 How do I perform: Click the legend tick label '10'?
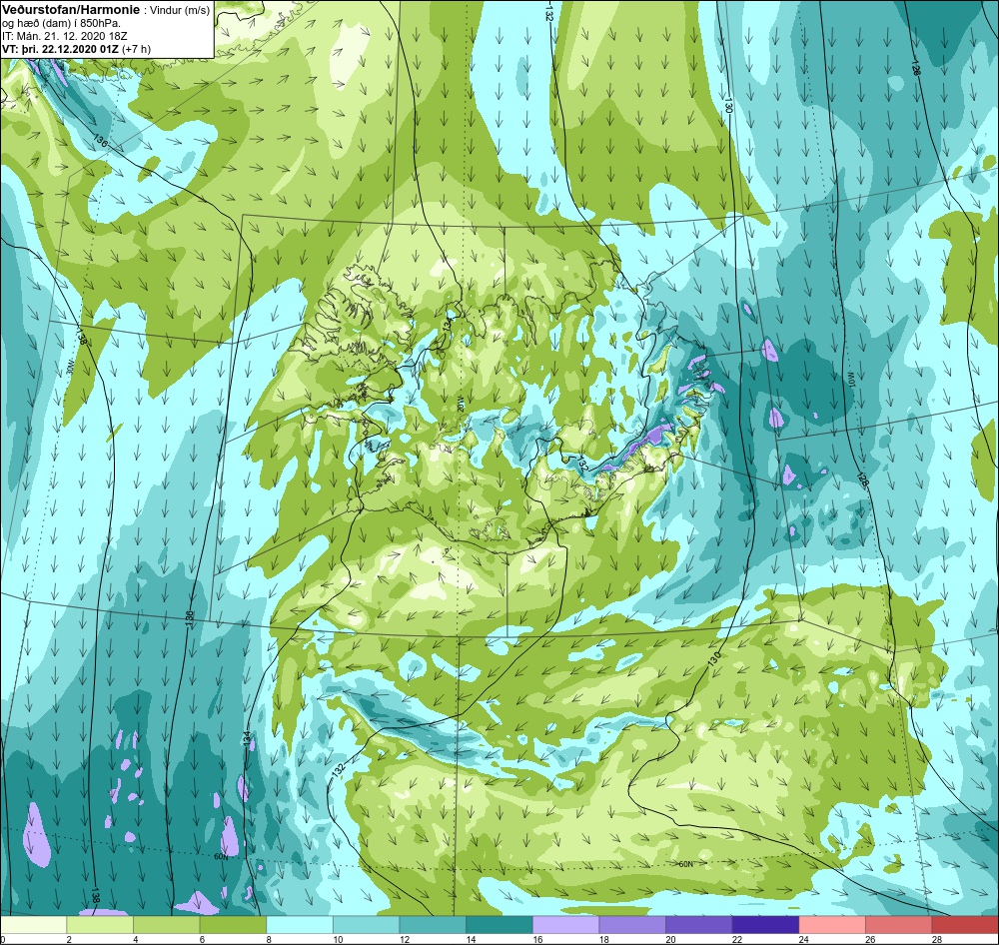coord(338,939)
